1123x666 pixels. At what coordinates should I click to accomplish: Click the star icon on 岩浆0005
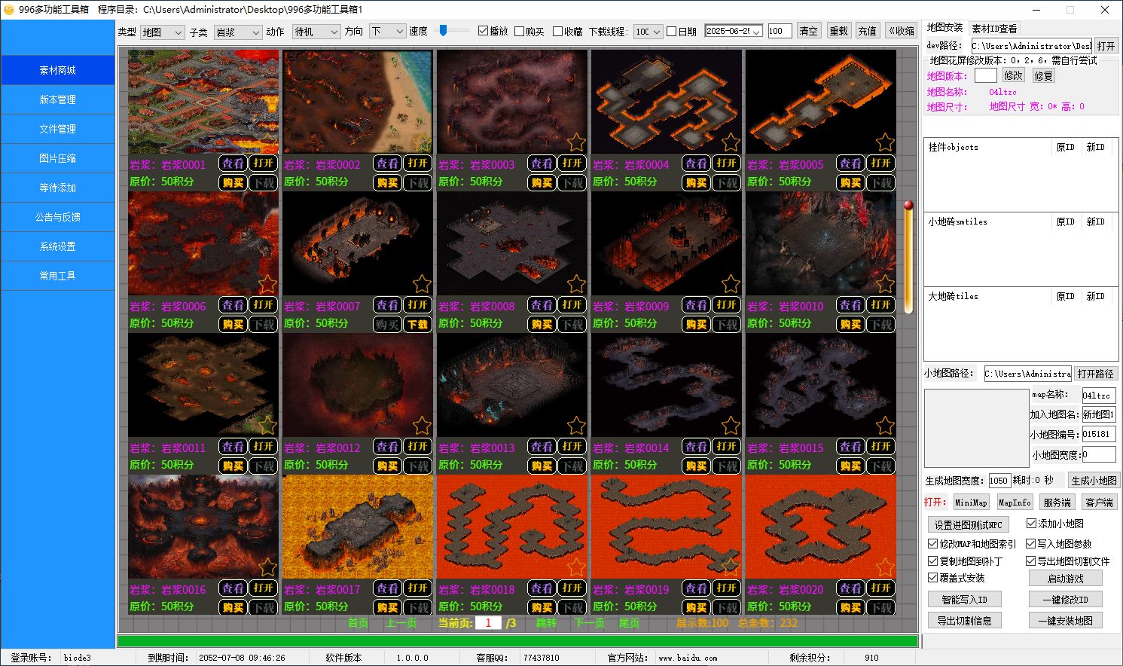click(885, 142)
